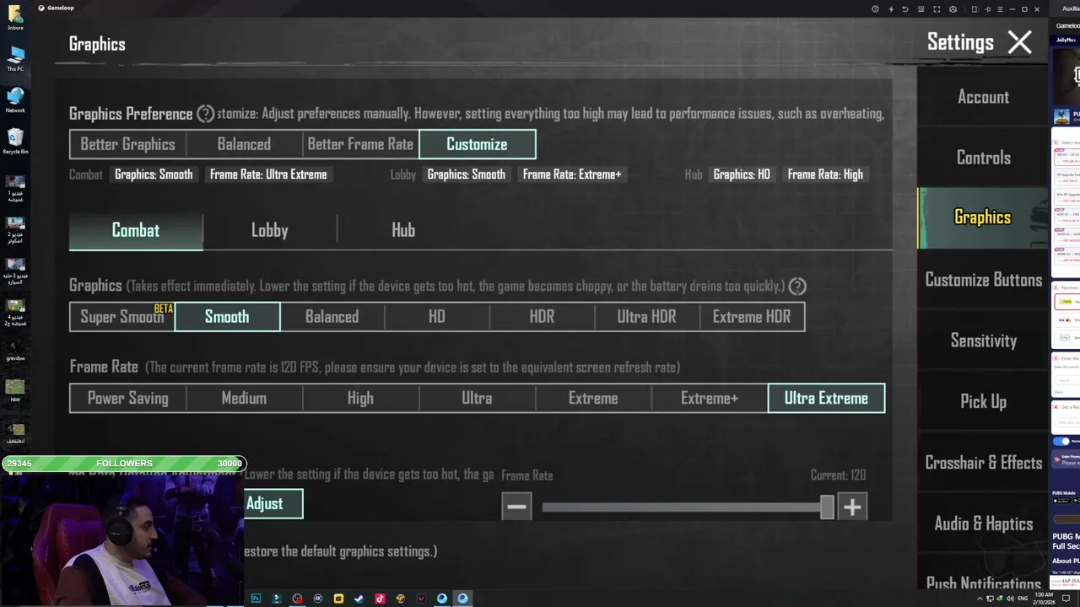Image resolution: width=1080 pixels, height=607 pixels.
Task: Choose Balanced graphics quality
Action: click(332, 317)
